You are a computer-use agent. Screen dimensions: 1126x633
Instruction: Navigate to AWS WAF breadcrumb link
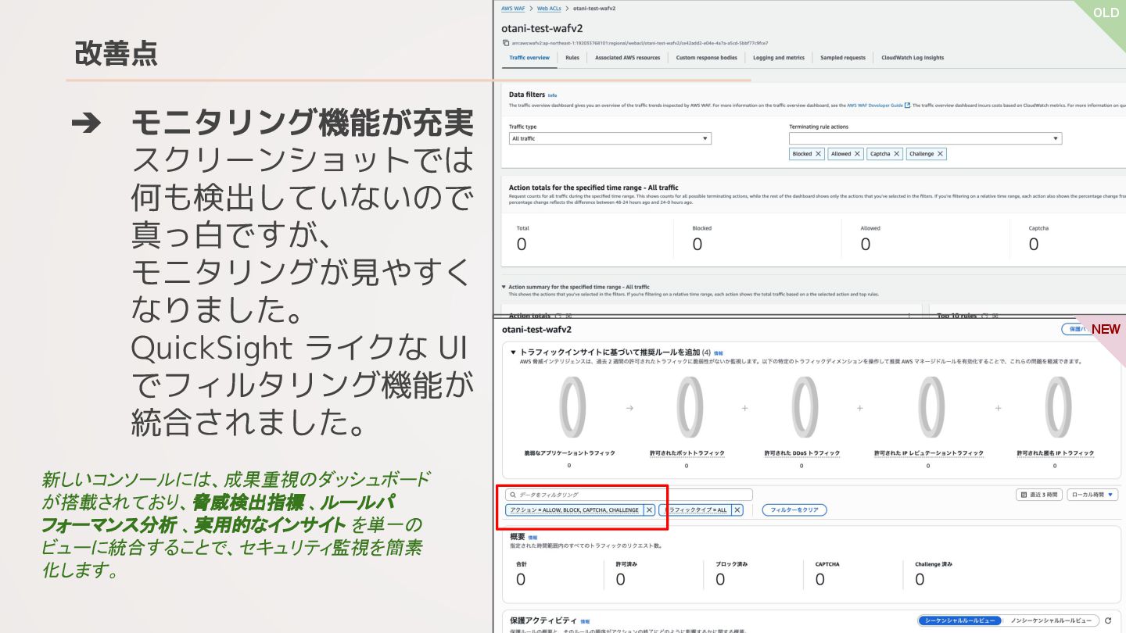tap(513, 8)
